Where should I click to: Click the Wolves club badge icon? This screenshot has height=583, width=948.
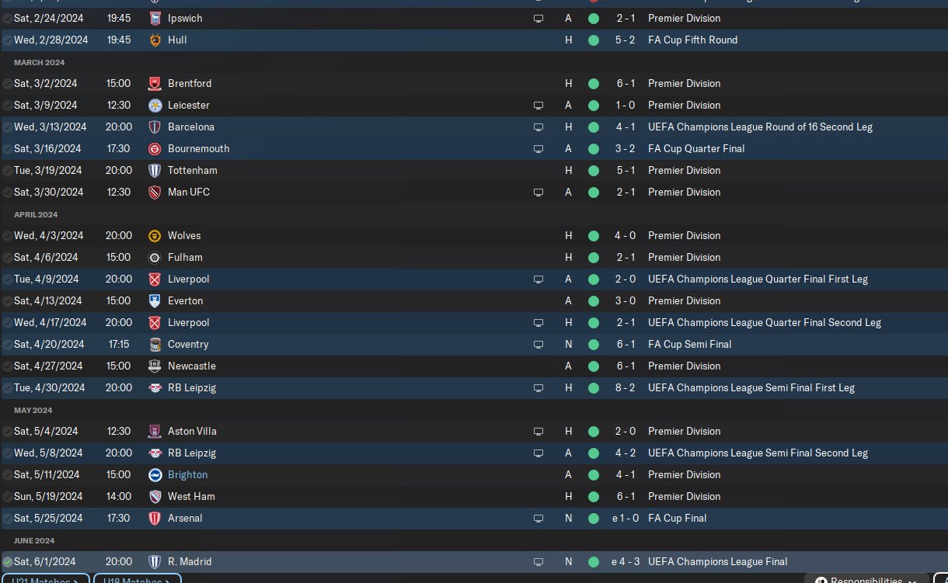tap(155, 235)
